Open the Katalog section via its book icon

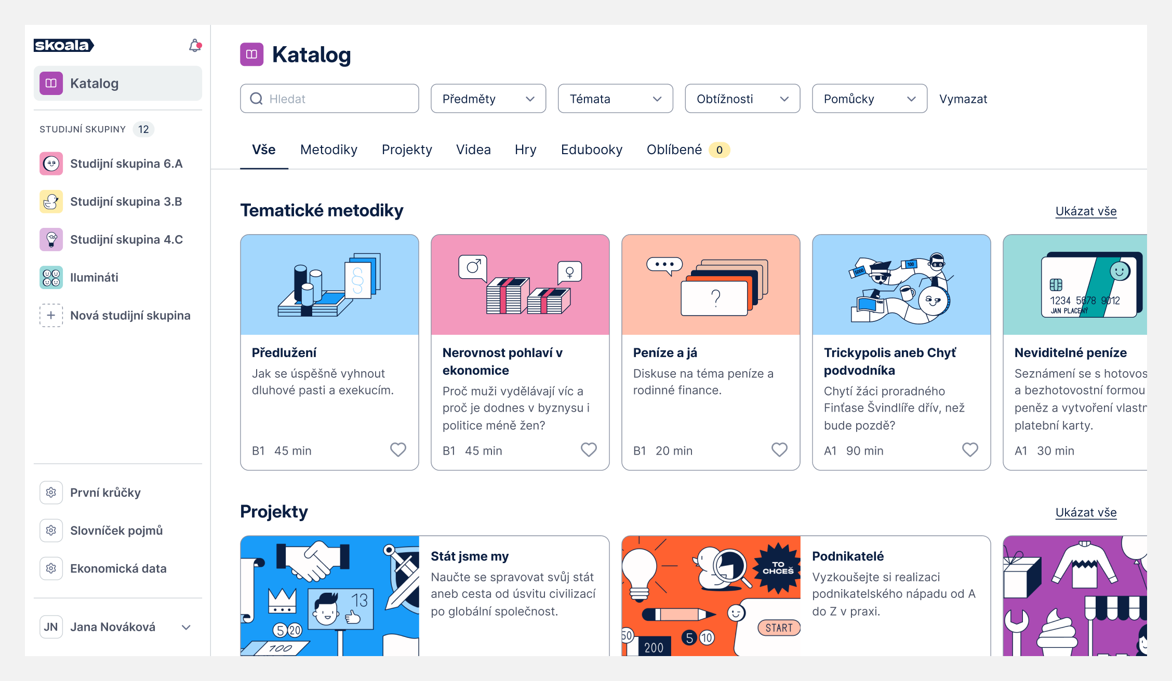[x=51, y=83]
